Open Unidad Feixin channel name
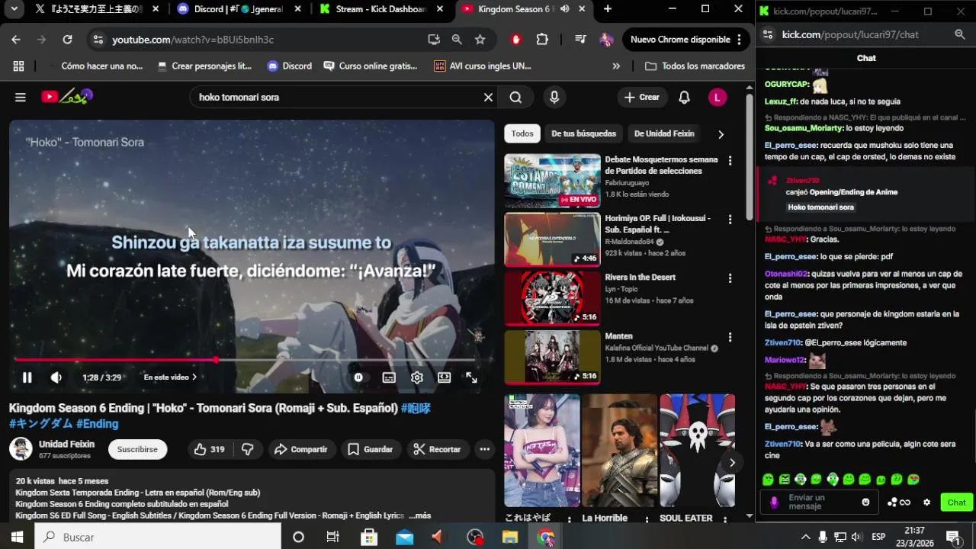This screenshot has height=549, width=976. pos(67,444)
